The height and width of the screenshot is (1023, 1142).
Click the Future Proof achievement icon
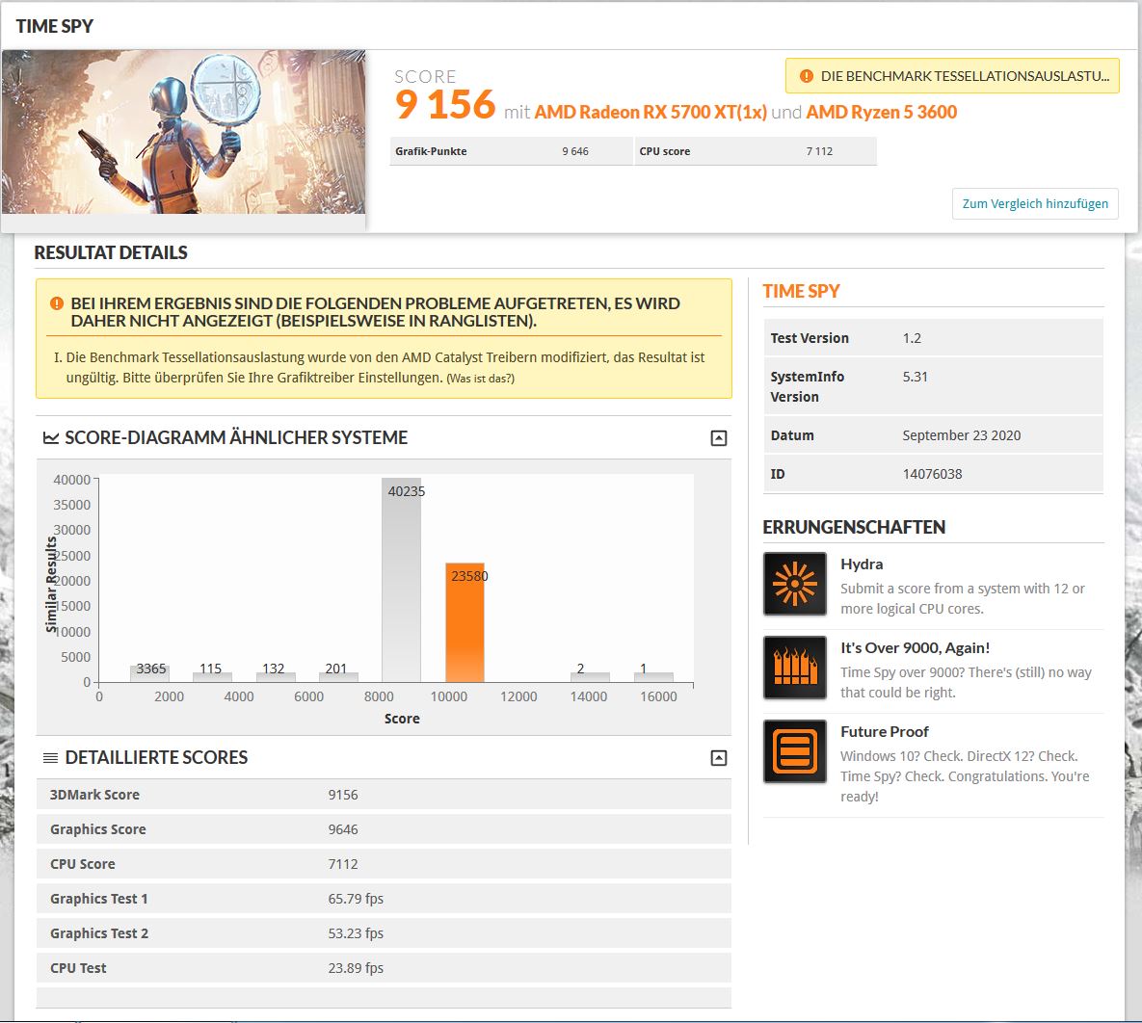tap(795, 750)
